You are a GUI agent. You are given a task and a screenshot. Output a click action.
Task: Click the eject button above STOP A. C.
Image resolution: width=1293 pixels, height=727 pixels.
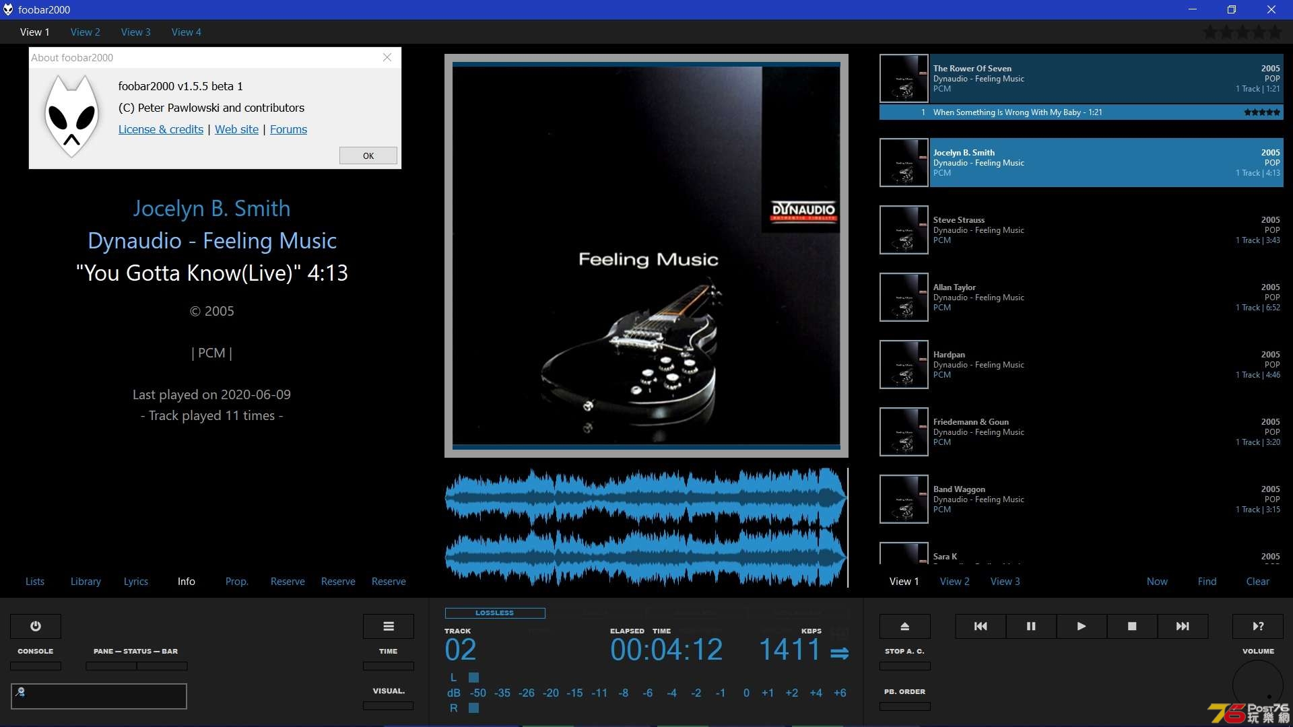[x=905, y=626]
